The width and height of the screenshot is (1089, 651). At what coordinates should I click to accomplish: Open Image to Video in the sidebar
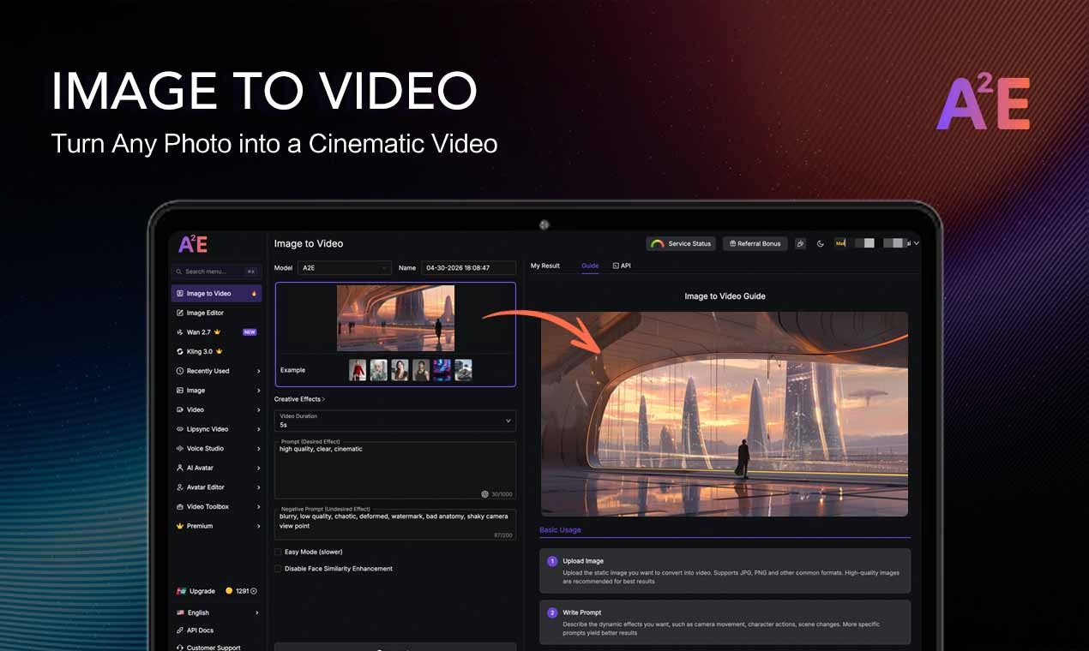click(x=216, y=294)
